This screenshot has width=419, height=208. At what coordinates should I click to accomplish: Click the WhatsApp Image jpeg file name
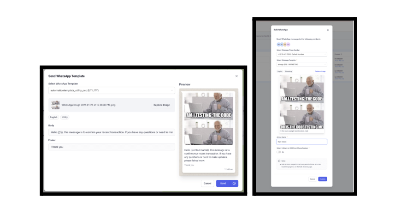tap(89, 105)
